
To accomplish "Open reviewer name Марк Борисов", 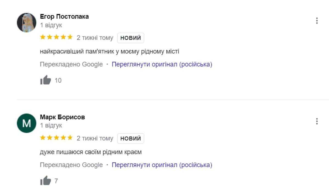I will tap(63, 117).
